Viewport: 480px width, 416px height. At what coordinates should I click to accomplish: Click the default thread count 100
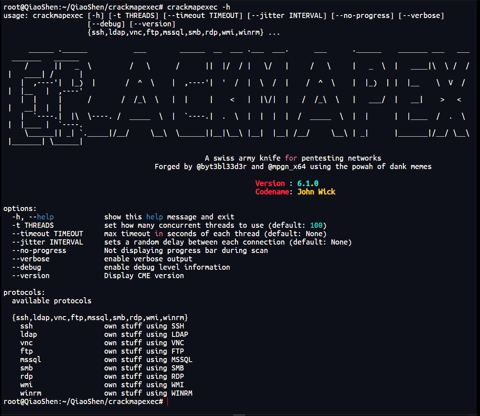coord(316,225)
